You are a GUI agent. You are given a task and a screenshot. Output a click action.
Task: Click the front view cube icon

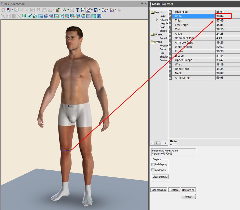[56, 16]
